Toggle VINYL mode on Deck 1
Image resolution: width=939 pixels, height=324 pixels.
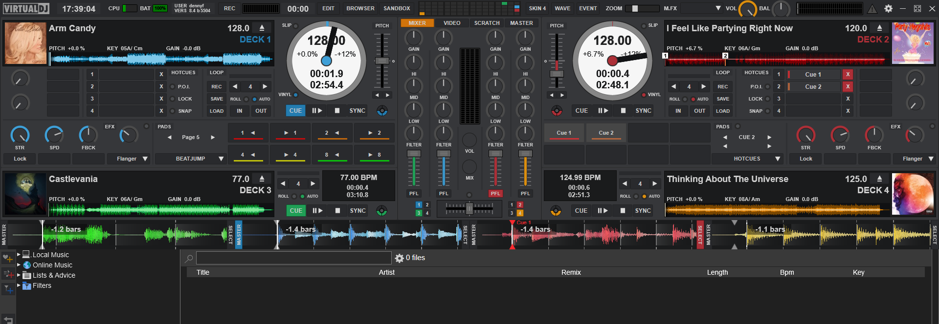pyautogui.click(x=295, y=95)
